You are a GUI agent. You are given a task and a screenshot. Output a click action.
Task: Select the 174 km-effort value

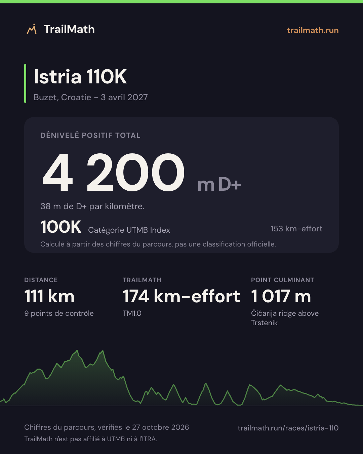click(182, 296)
